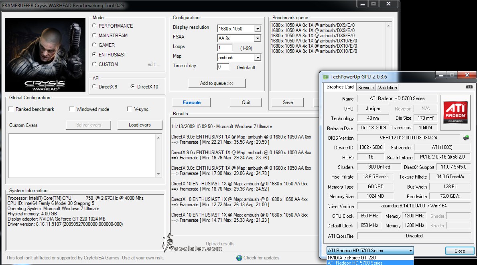Click the result line Avg: 21.23
The height and width of the screenshot is (265, 477).
click(220, 220)
